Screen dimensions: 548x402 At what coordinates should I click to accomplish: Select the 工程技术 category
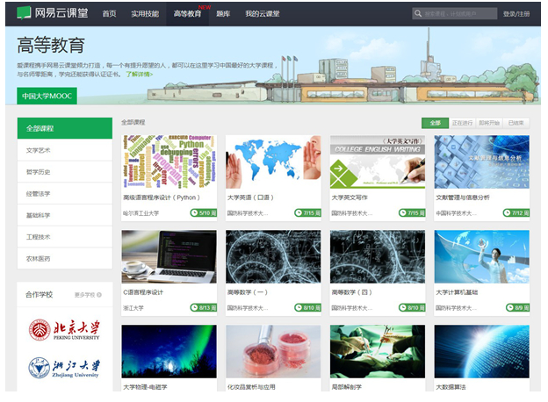click(x=65, y=237)
